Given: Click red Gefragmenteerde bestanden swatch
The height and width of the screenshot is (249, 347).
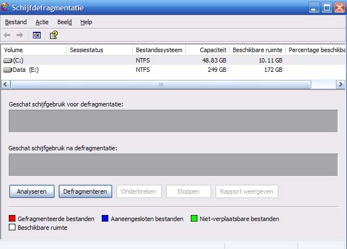Looking at the screenshot, I should point(12,218).
